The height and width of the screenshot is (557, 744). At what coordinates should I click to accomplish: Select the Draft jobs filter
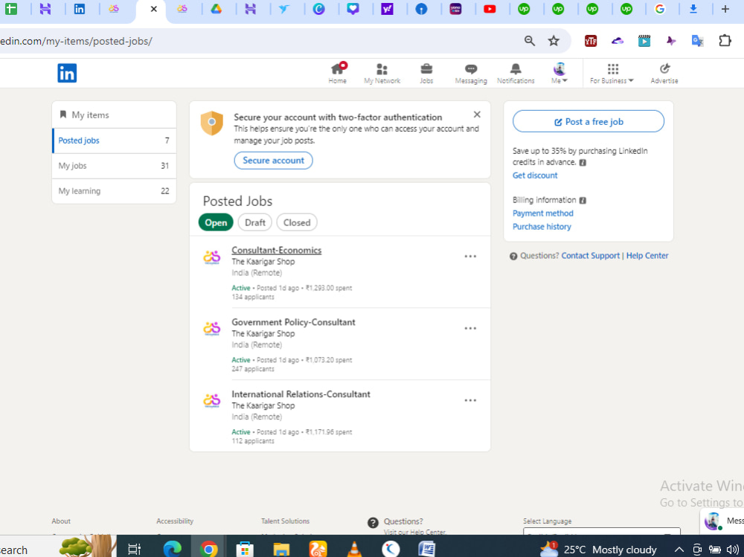(x=254, y=222)
